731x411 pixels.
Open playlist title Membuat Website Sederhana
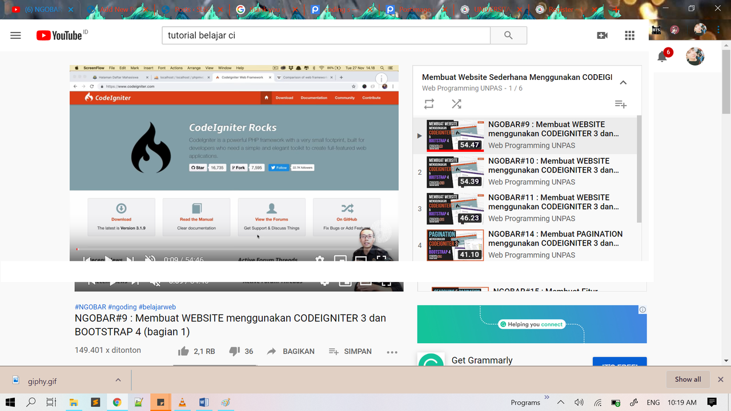(517, 77)
